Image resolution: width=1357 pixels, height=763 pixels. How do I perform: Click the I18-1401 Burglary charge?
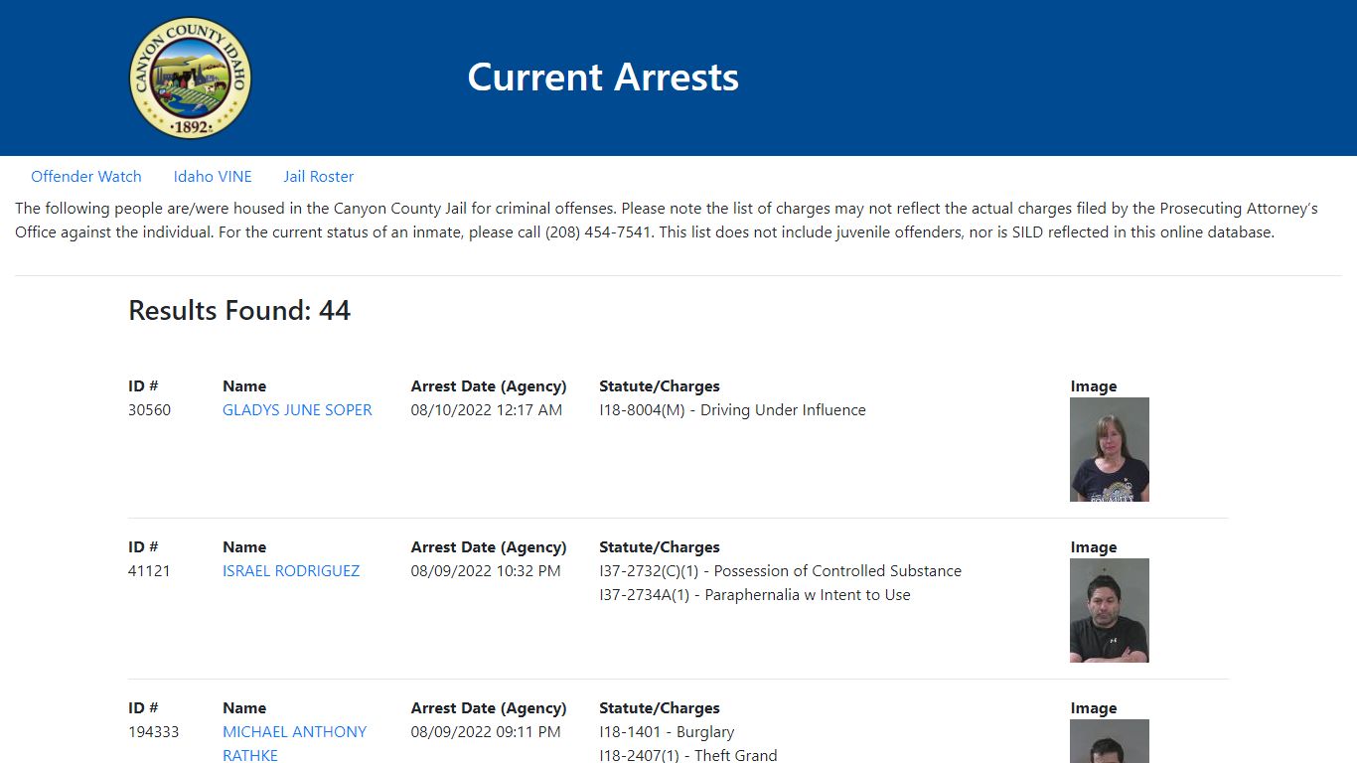click(x=667, y=732)
